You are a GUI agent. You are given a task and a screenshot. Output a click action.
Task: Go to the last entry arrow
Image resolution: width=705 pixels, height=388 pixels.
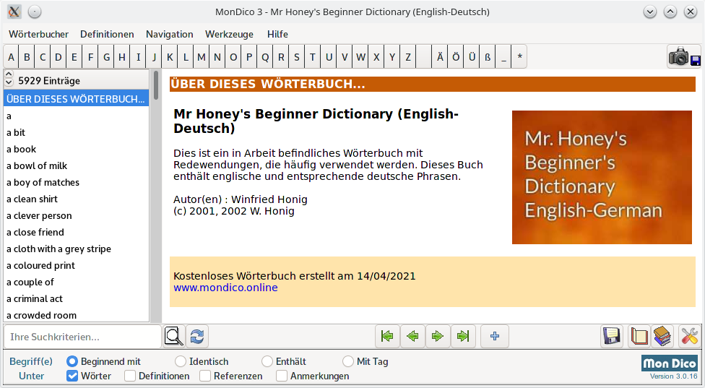[x=462, y=336]
